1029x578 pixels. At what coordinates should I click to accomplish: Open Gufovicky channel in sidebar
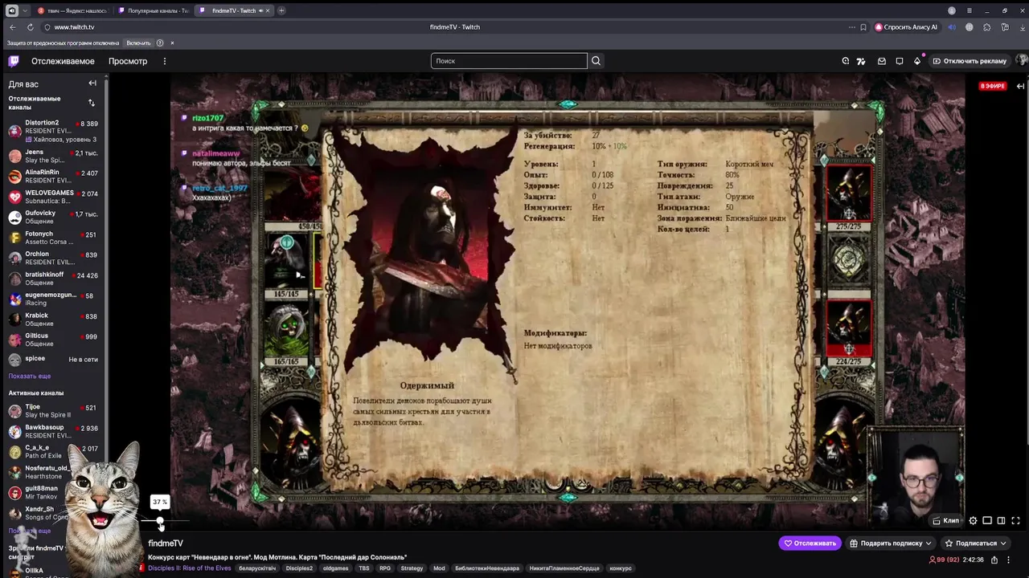coord(53,217)
